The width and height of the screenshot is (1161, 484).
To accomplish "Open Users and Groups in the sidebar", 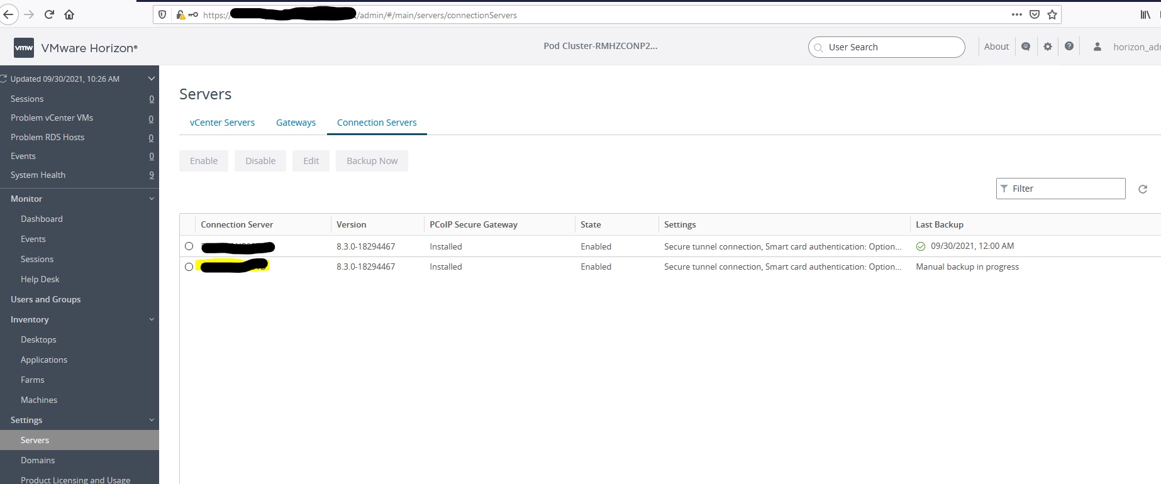I will click(x=45, y=299).
